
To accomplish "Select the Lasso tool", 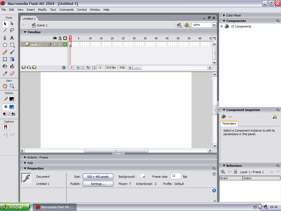I will pyautogui.click(x=12, y=30).
